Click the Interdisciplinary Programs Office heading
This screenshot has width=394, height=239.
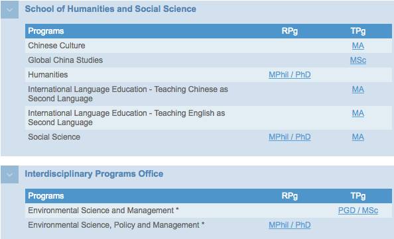[x=94, y=174]
